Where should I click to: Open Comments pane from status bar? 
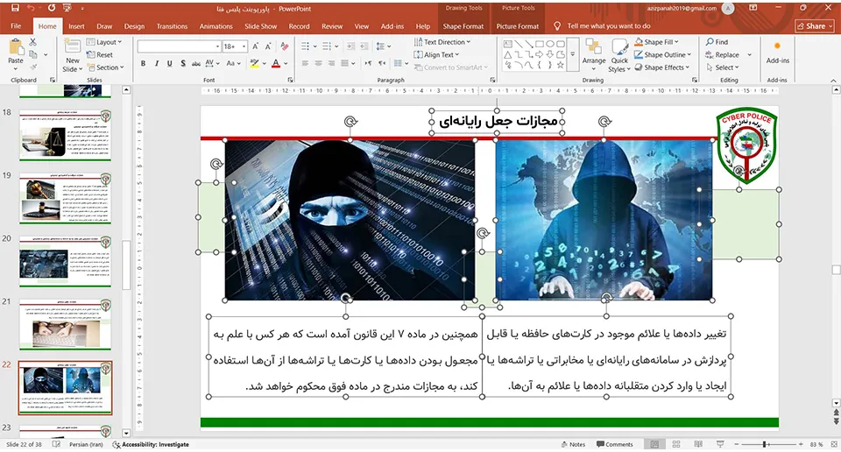(x=615, y=444)
